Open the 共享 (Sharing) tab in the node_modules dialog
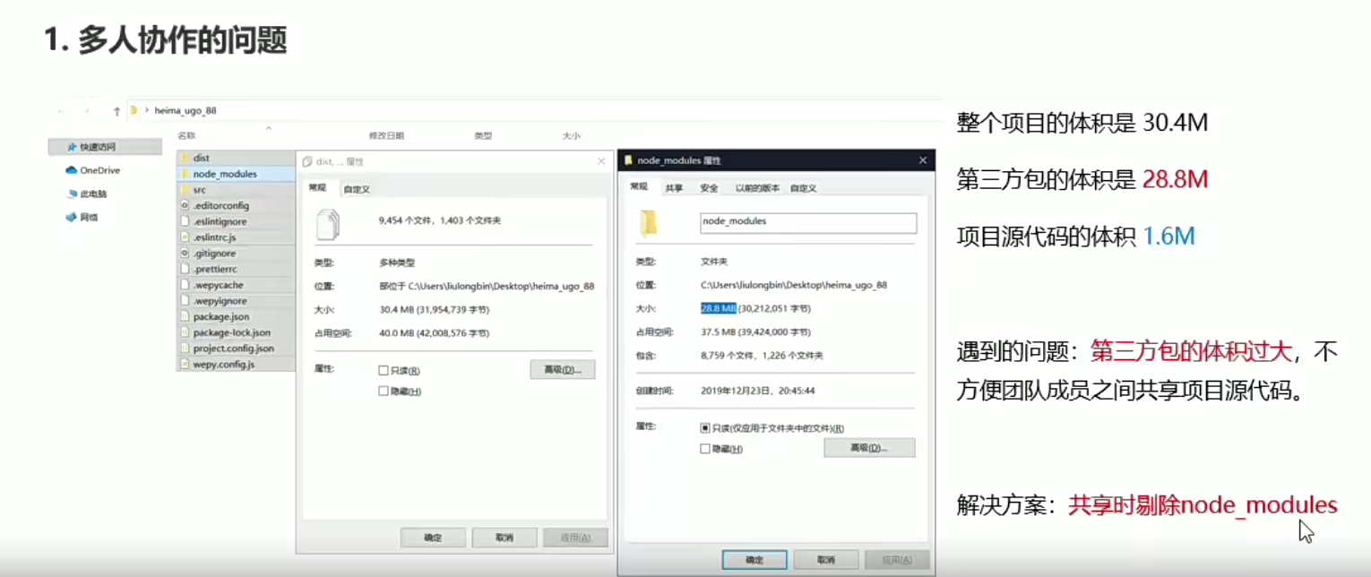The width and height of the screenshot is (1371, 577). click(674, 188)
